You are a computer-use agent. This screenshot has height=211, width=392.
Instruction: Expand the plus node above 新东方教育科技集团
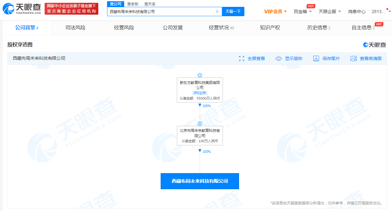pos(200,75)
